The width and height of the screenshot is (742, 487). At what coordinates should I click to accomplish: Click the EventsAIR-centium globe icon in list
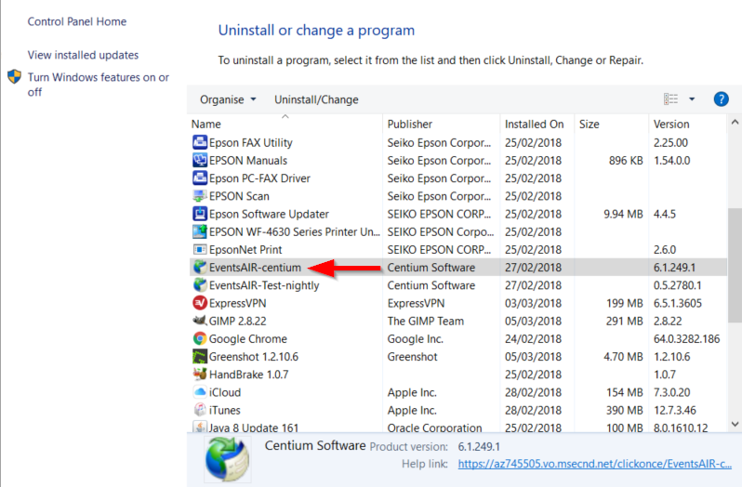[200, 267]
